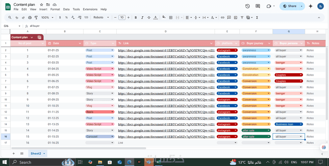Print the spreadsheet via printer icon
The image size is (329, 166).
pyautogui.click(x=30, y=18)
